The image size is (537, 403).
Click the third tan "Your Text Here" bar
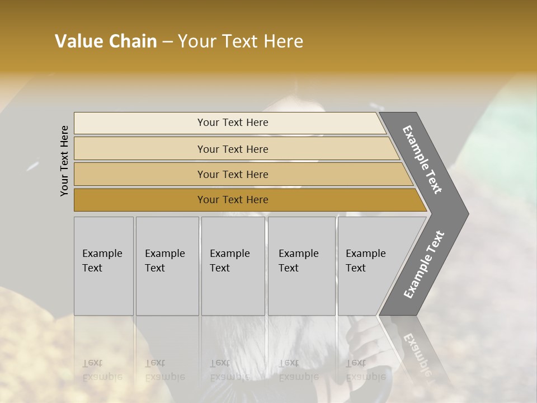pos(232,174)
